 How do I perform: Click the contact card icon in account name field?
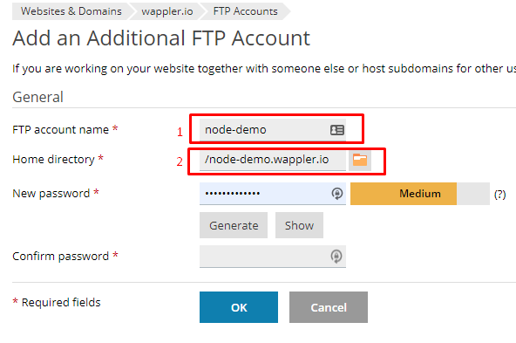(x=337, y=130)
